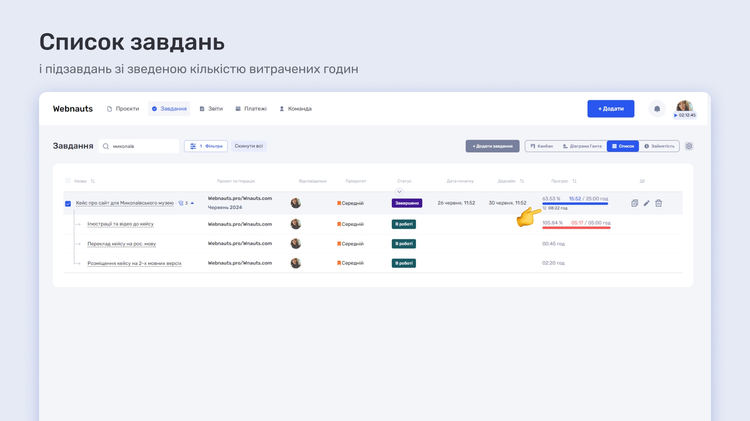Enable the Список view toggle
The image size is (750, 421).
pos(623,146)
